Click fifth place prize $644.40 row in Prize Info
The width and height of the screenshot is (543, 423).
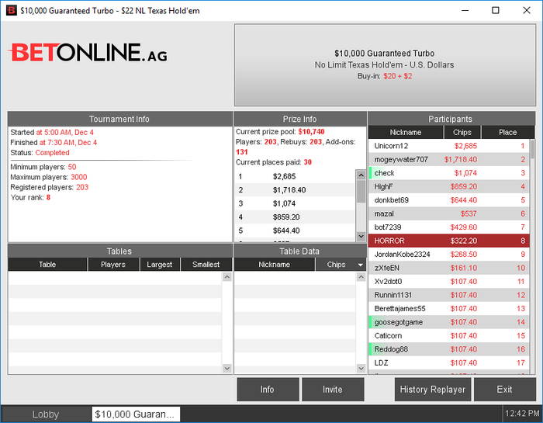pos(295,231)
